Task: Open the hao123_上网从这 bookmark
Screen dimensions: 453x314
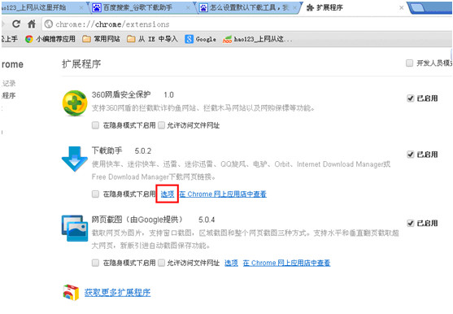Action: pyautogui.click(x=257, y=39)
